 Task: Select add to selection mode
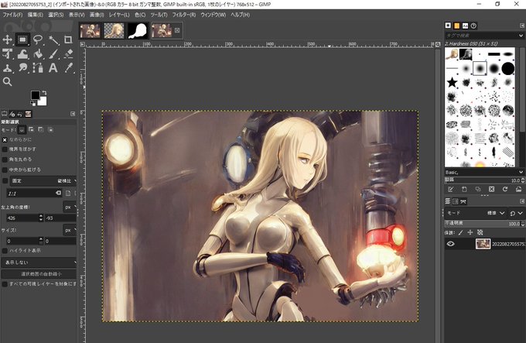click(31, 129)
